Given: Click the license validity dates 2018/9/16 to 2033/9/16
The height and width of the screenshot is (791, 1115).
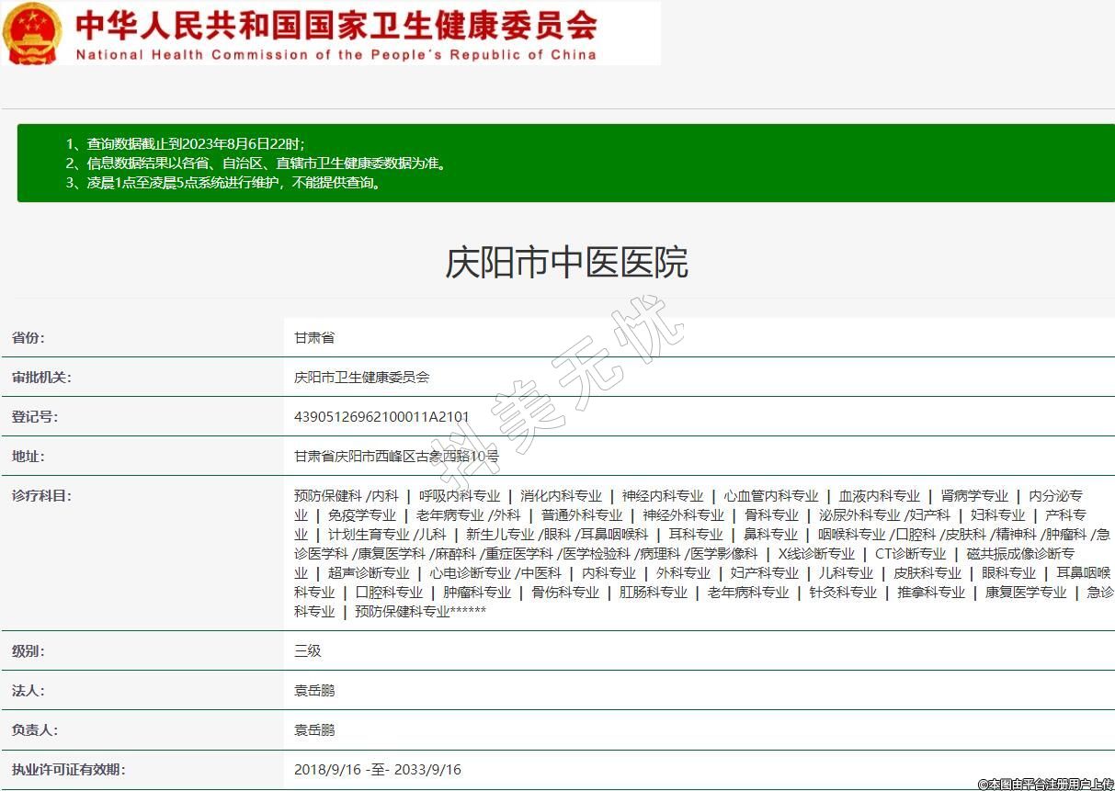Looking at the screenshot, I should tap(377, 770).
